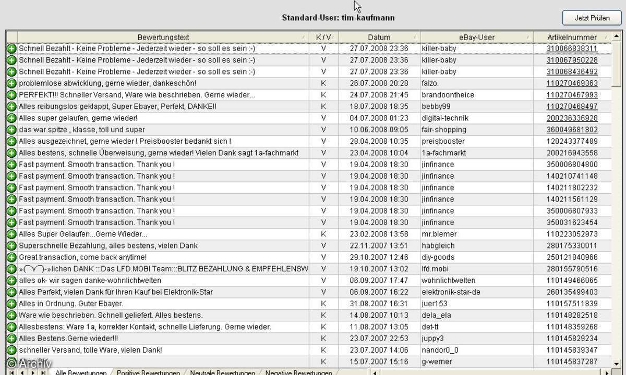Screen dimensions: 626x375
Task: Click green plus icon for article 310067950228
Action: [11, 60]
